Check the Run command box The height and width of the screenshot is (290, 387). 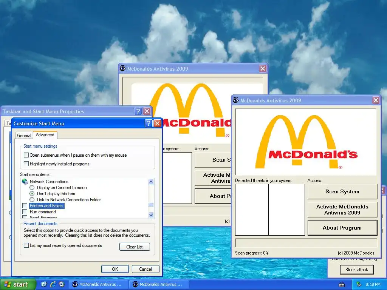[25, 211]
